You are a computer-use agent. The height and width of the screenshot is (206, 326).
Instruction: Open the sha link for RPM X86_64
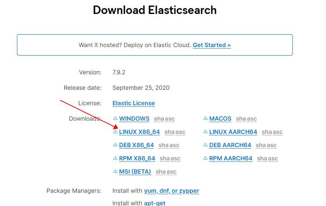pyautogui.click(x=165, y=159)
